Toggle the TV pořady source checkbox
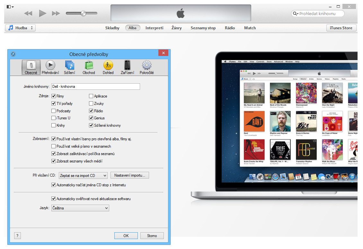 53,103
